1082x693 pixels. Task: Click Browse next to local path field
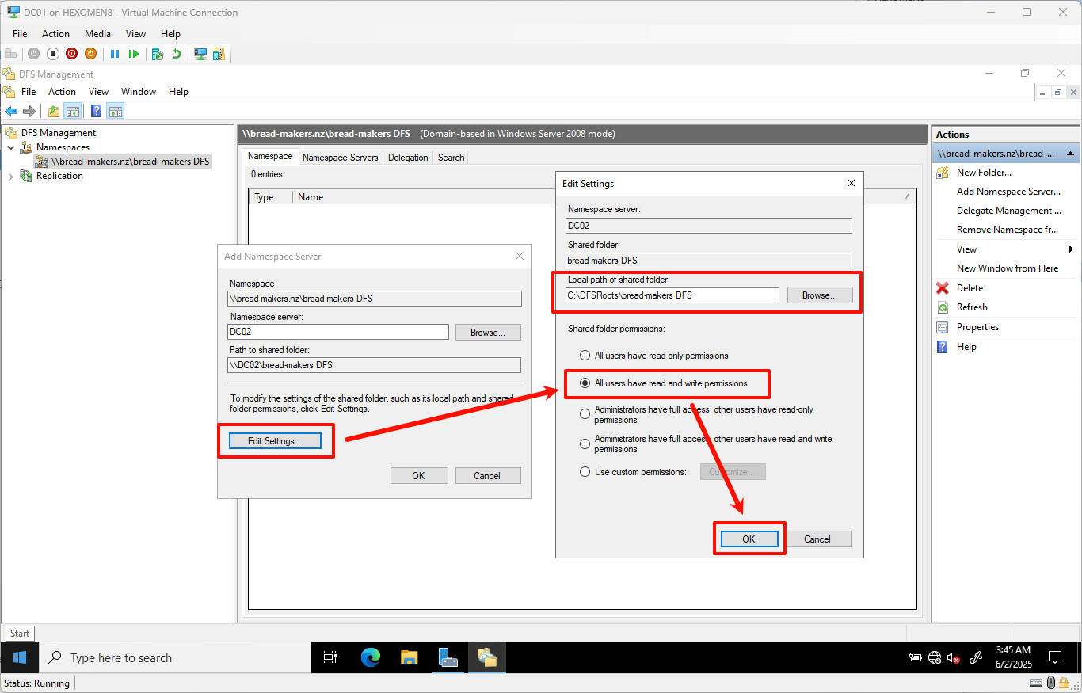820,295
